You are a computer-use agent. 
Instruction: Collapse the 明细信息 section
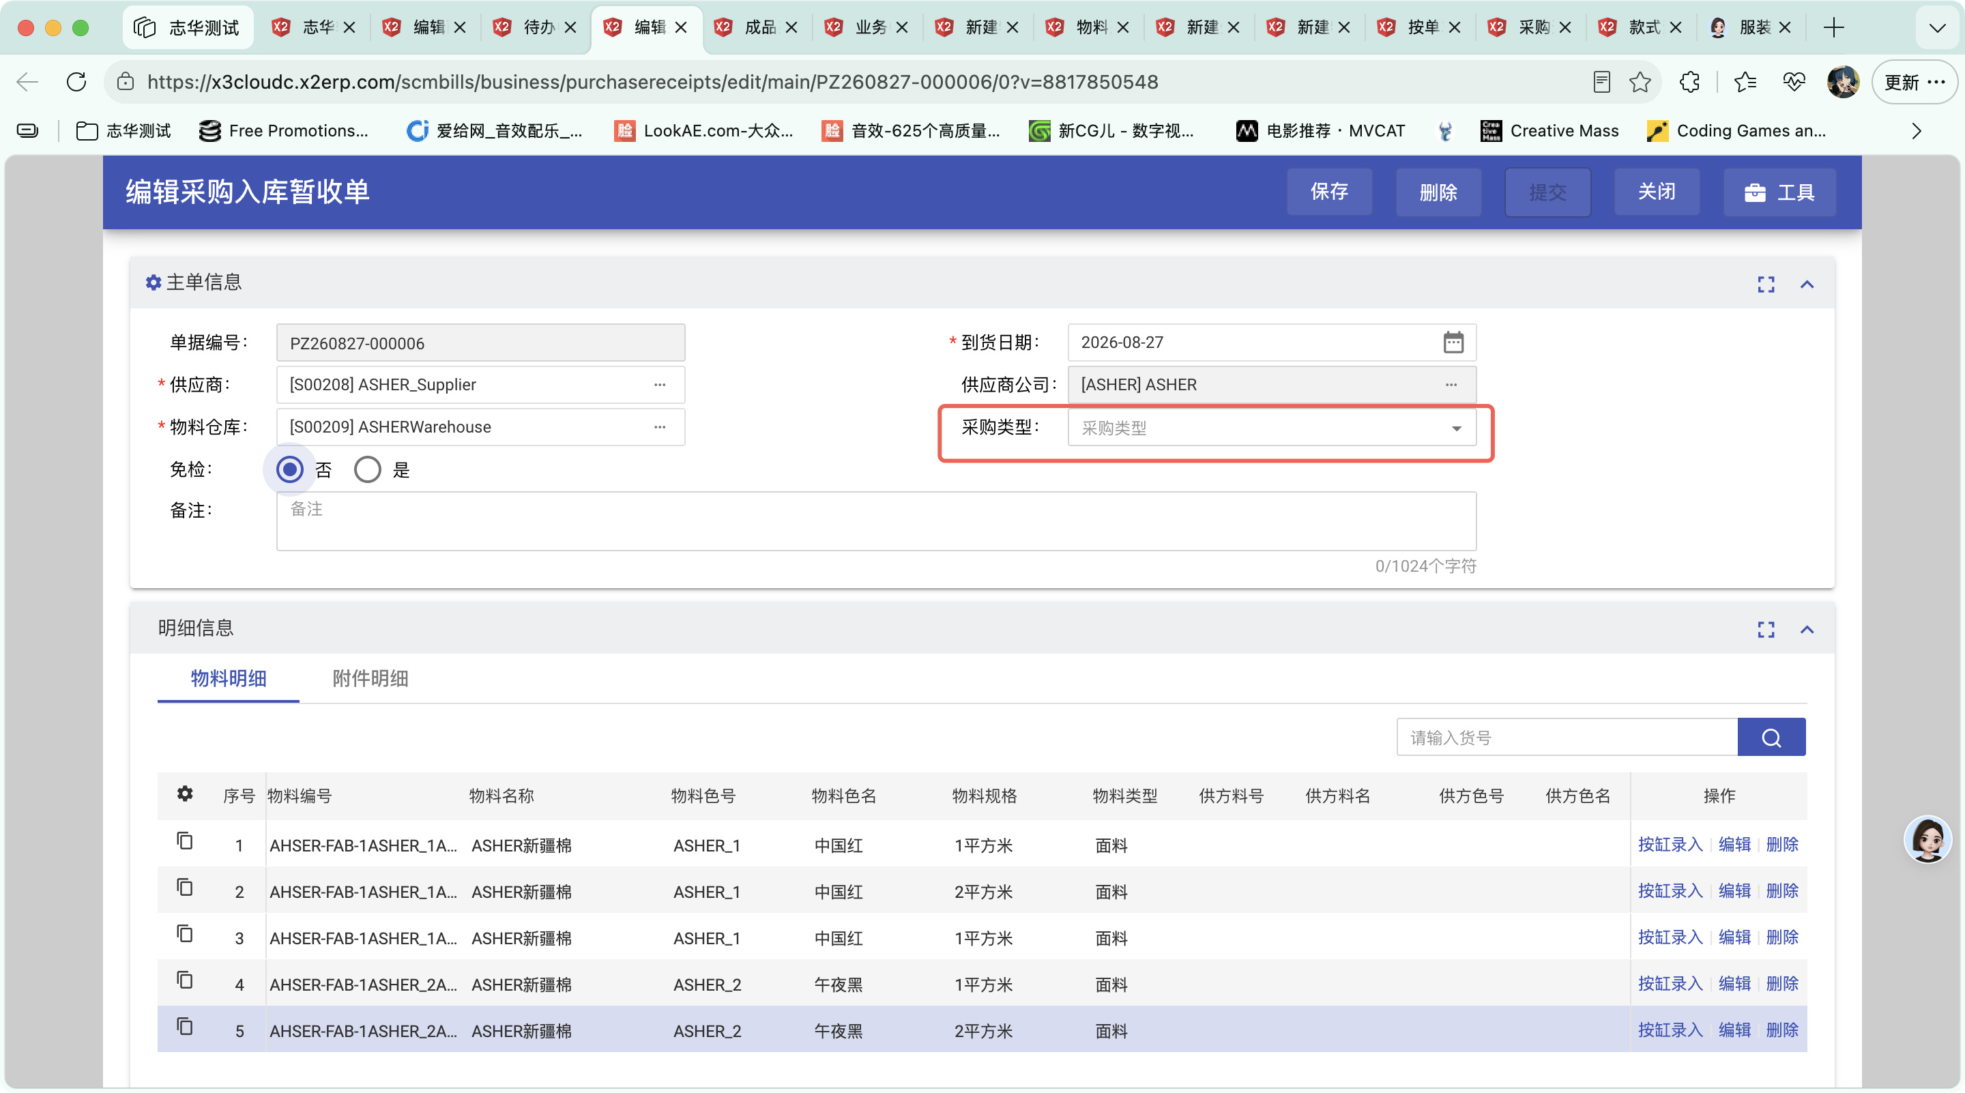coord(1807,629)
